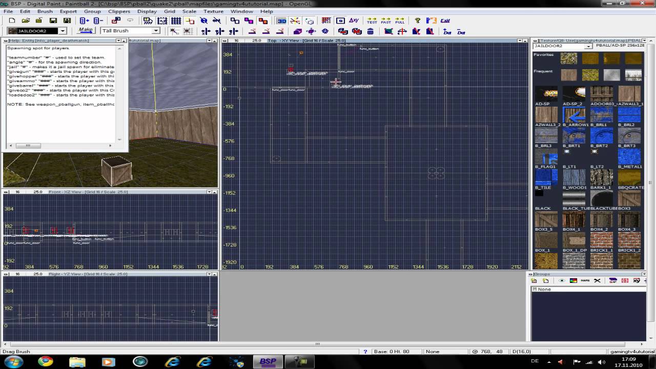Create a new map file
This screenshot has height=369, width=656.
[12, 20]
